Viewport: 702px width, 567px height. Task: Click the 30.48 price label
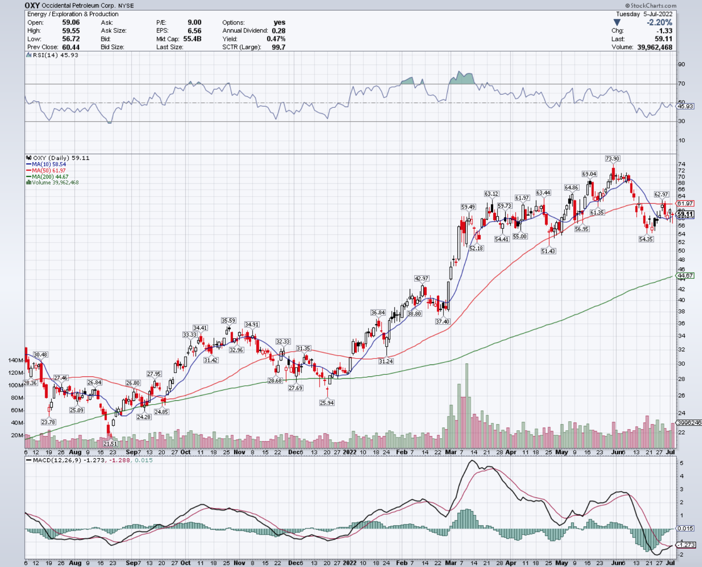click(x=40, y=355)
